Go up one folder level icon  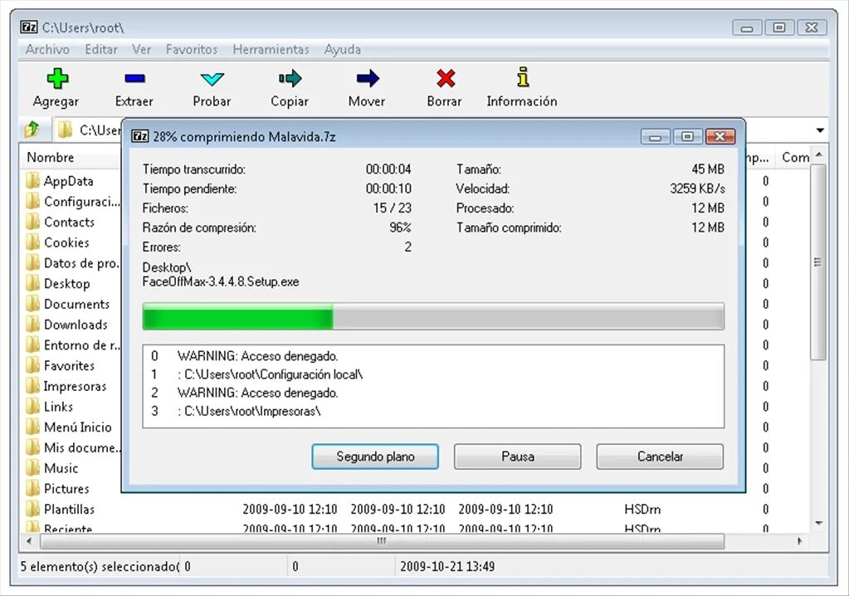[x=32, y=129]
